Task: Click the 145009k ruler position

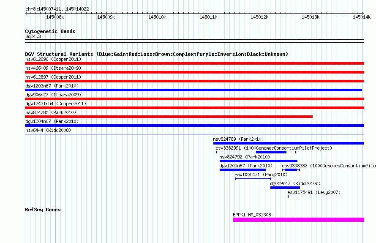Action: pyautogui.click(x=106, y=17)
